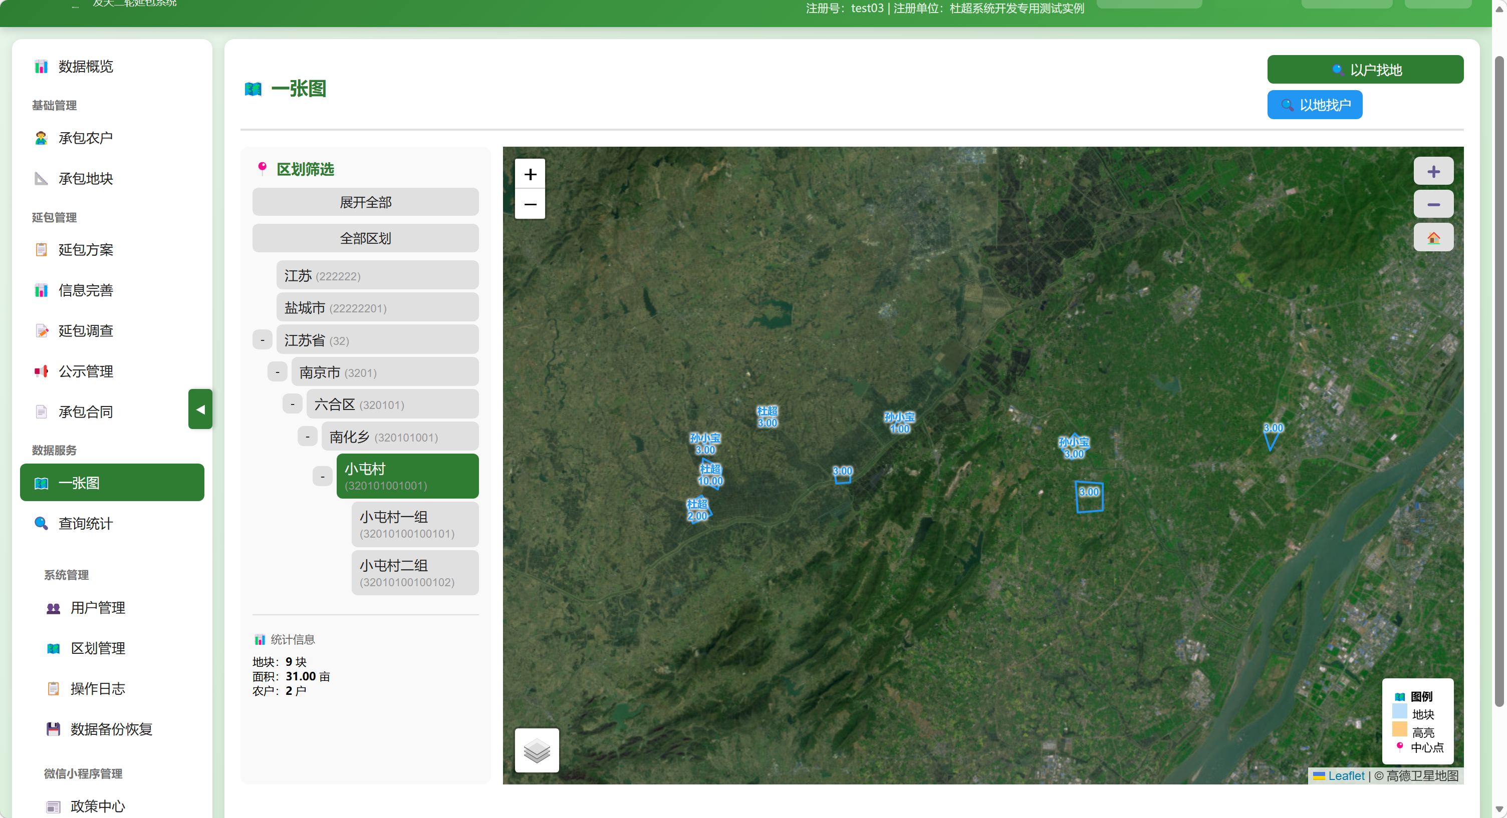Select 小屯村二组 in region tree
Viewport: 1507px width, 818px height.
415,572
